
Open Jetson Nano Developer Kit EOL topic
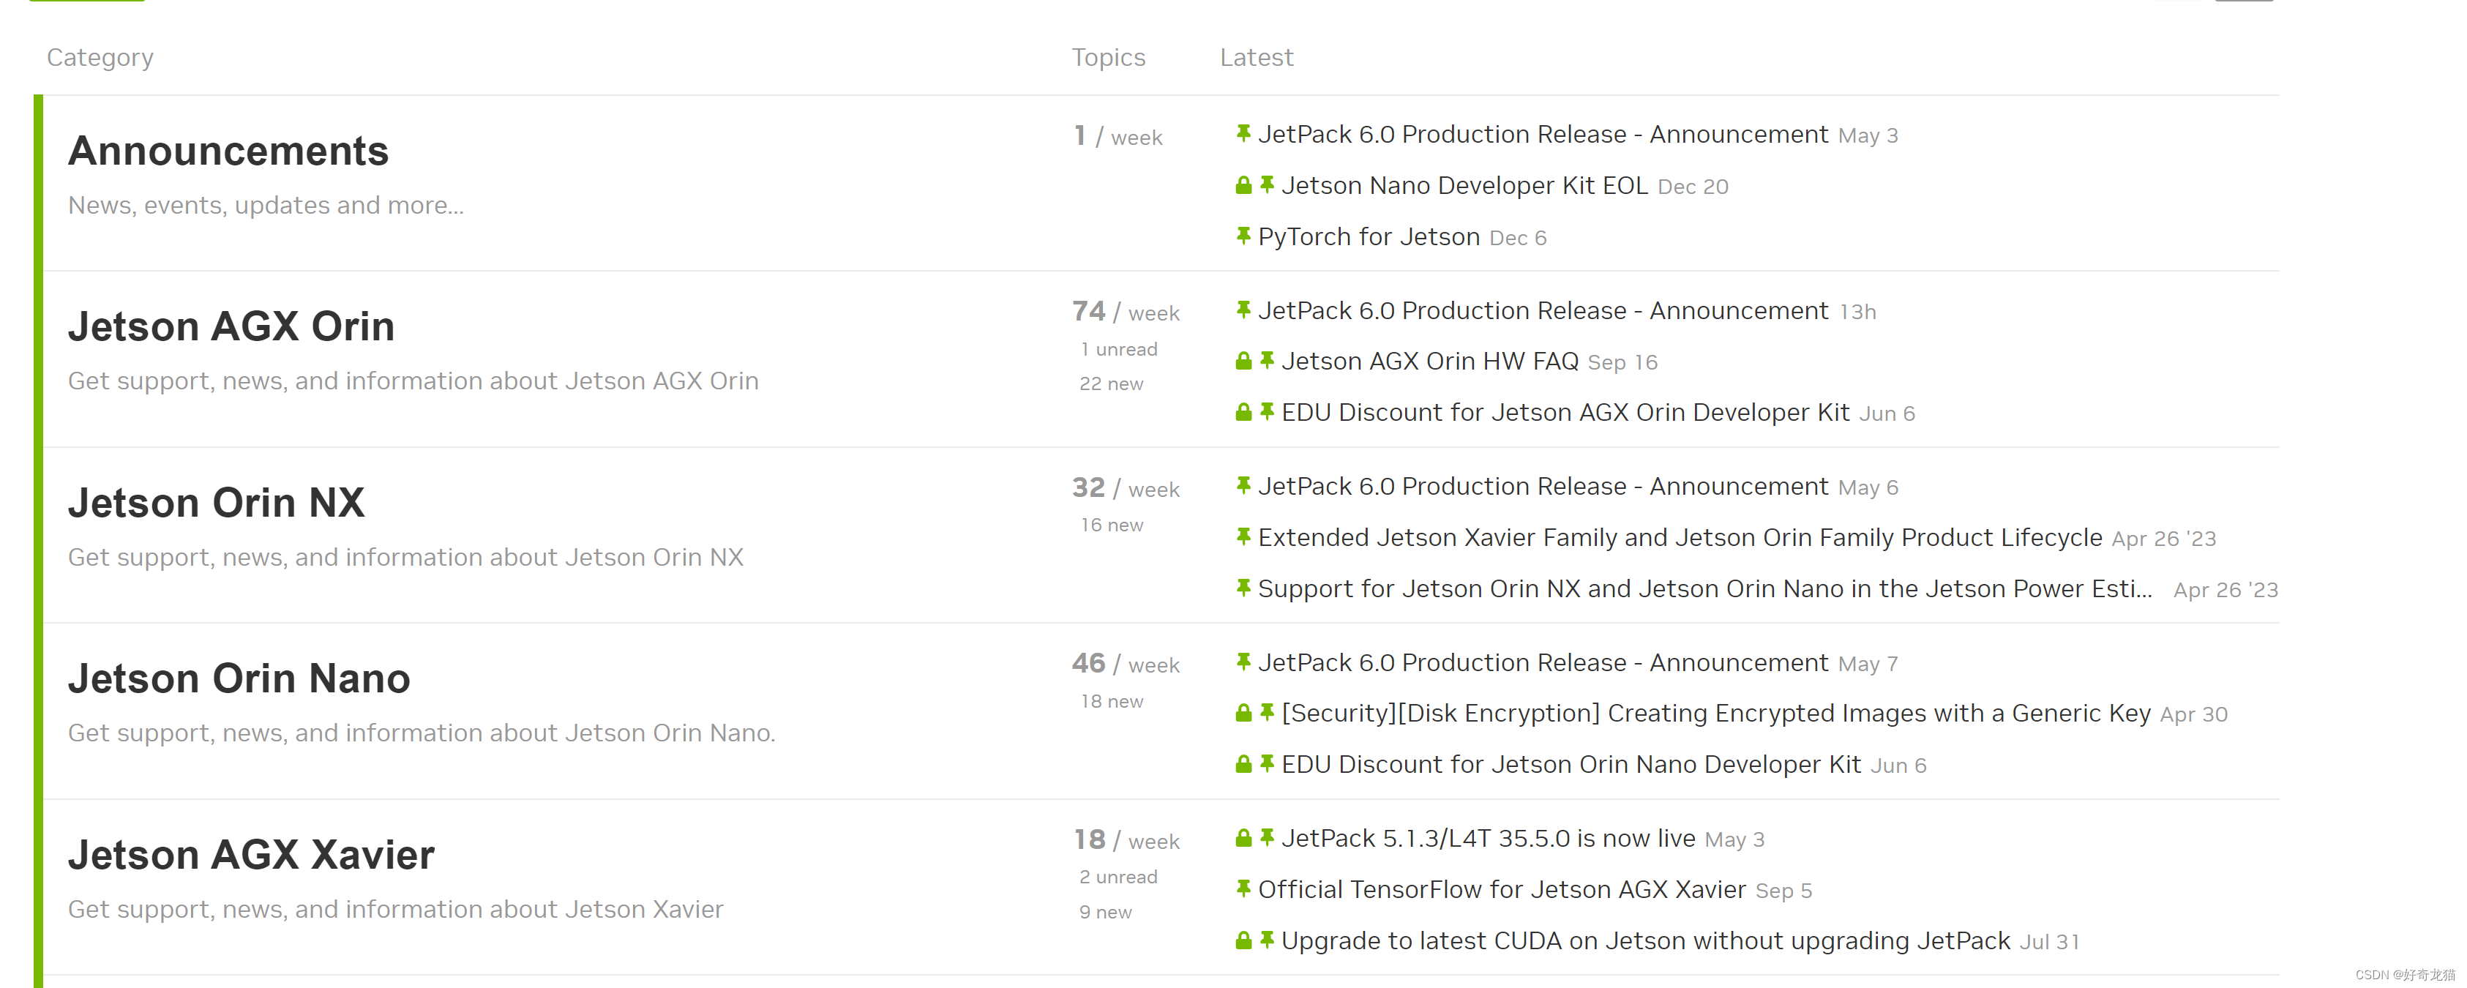[x=1464, y=186]
